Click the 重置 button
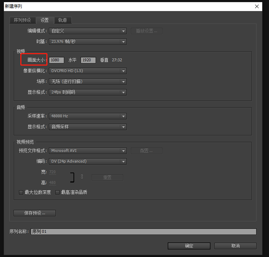 click(107, 178)
